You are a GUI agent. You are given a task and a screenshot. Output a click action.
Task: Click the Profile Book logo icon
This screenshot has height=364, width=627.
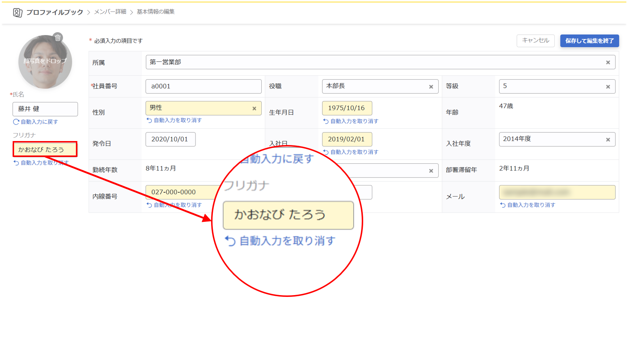click(x=17, y=13)
